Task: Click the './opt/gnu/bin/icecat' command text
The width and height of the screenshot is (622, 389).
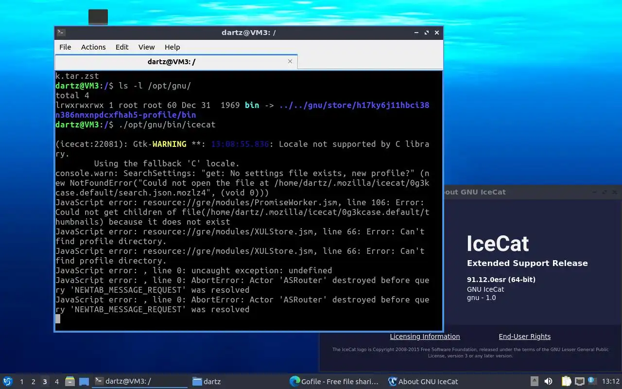Action: tap(167, 125)
